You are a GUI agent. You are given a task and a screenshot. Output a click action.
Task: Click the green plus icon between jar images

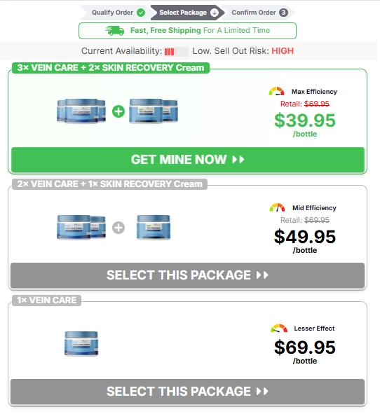tap(118, 111)
